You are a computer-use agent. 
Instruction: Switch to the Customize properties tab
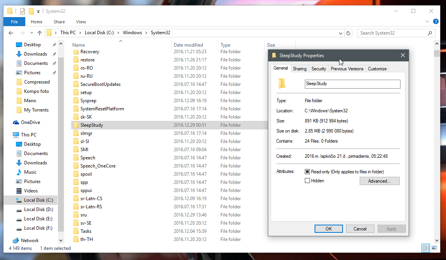point(377,69)
